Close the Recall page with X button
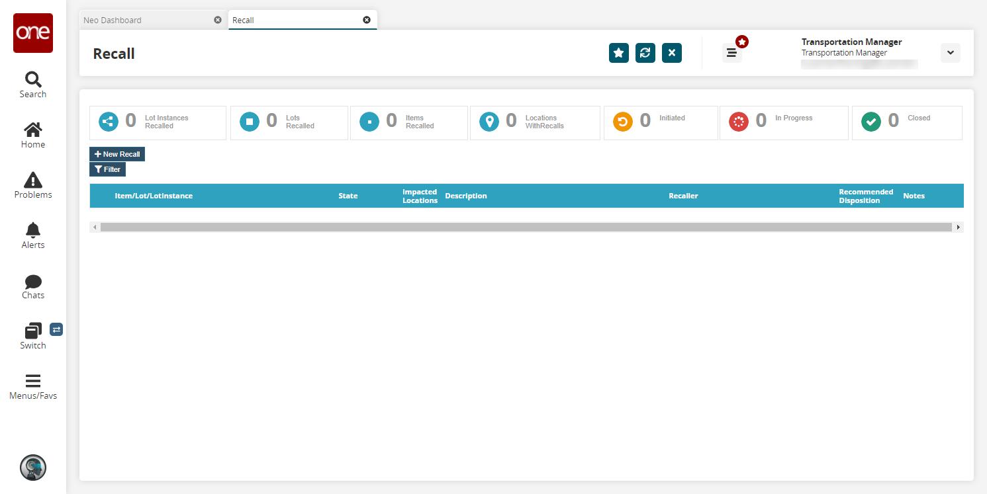Image resolution: width=987 pixels, height=494 pixels. tap(672, 53)
